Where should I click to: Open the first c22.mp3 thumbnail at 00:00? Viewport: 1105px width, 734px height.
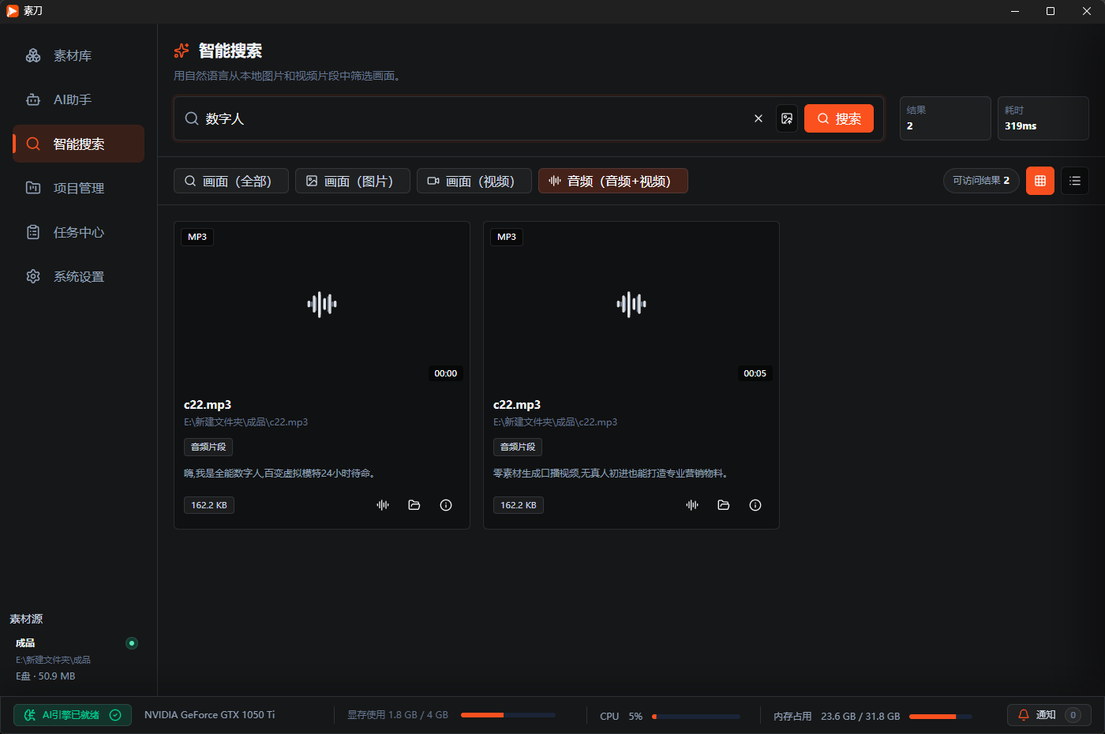(322, 304)
